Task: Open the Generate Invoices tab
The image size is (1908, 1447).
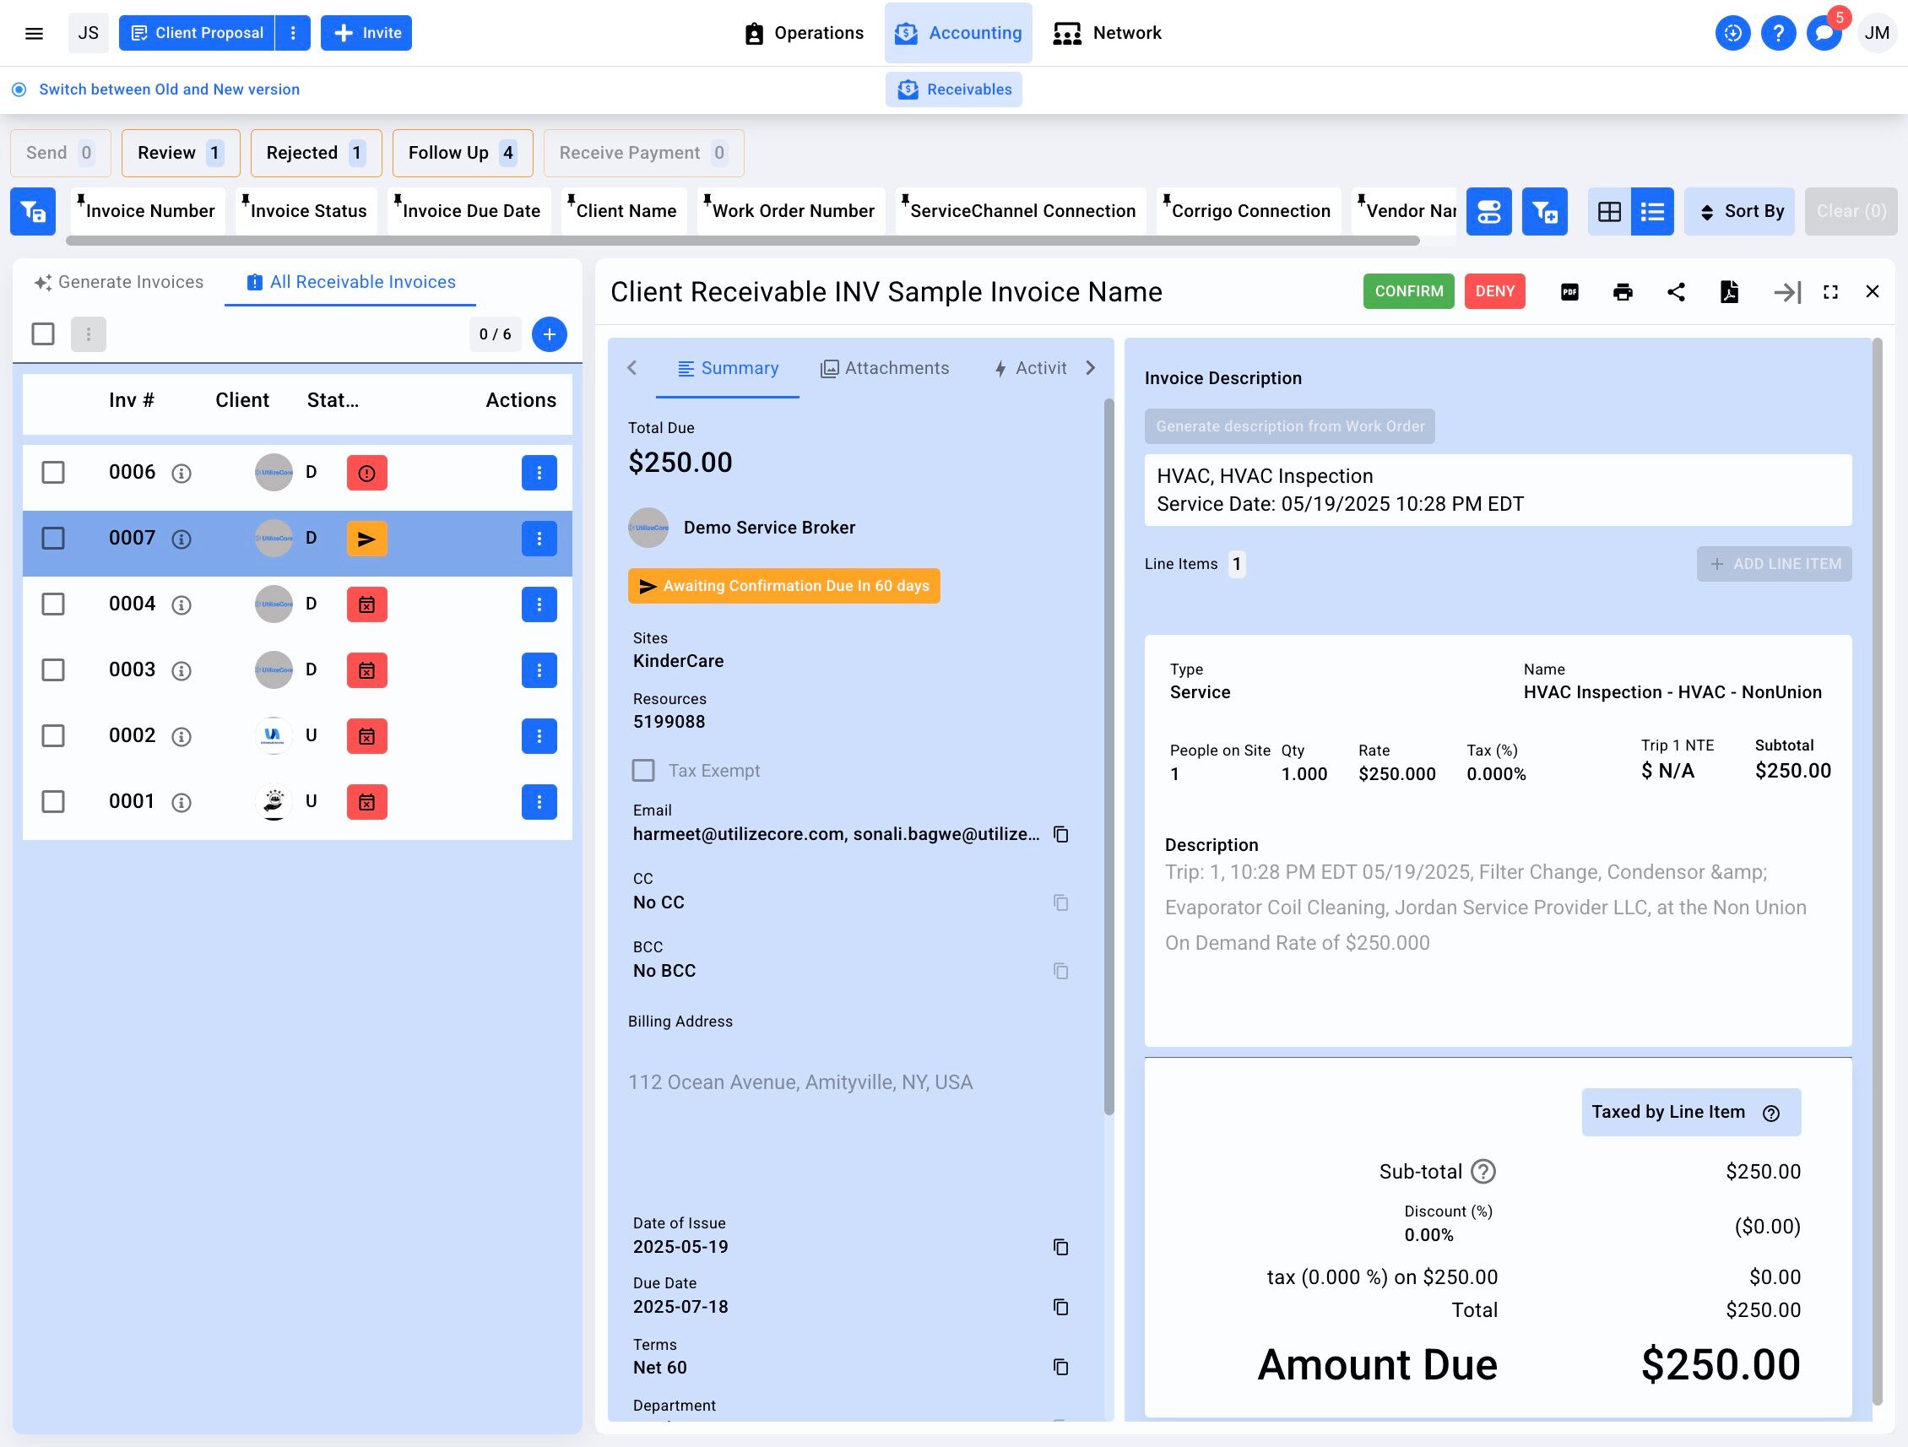Action: (x=119, y=282)
